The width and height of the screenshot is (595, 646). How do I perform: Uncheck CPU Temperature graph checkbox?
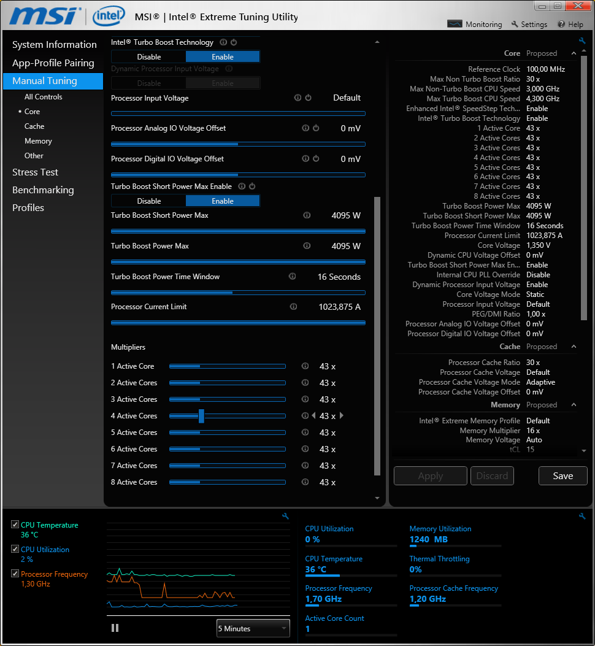tap(15, 525)
